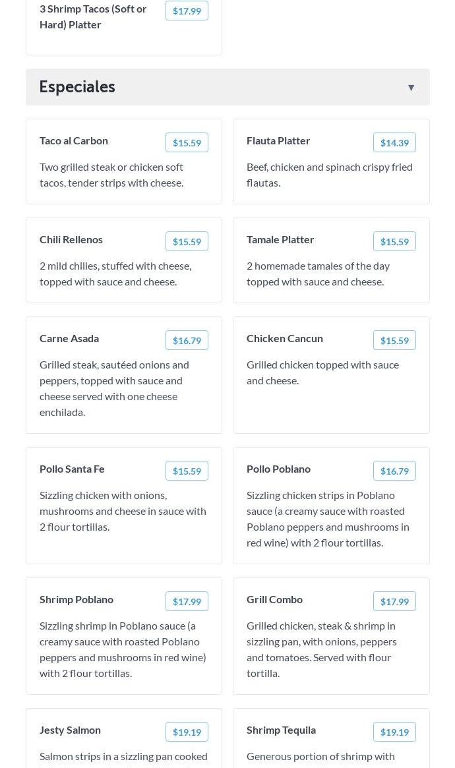Collapse the Especiales section arrow

coord(411,88)
